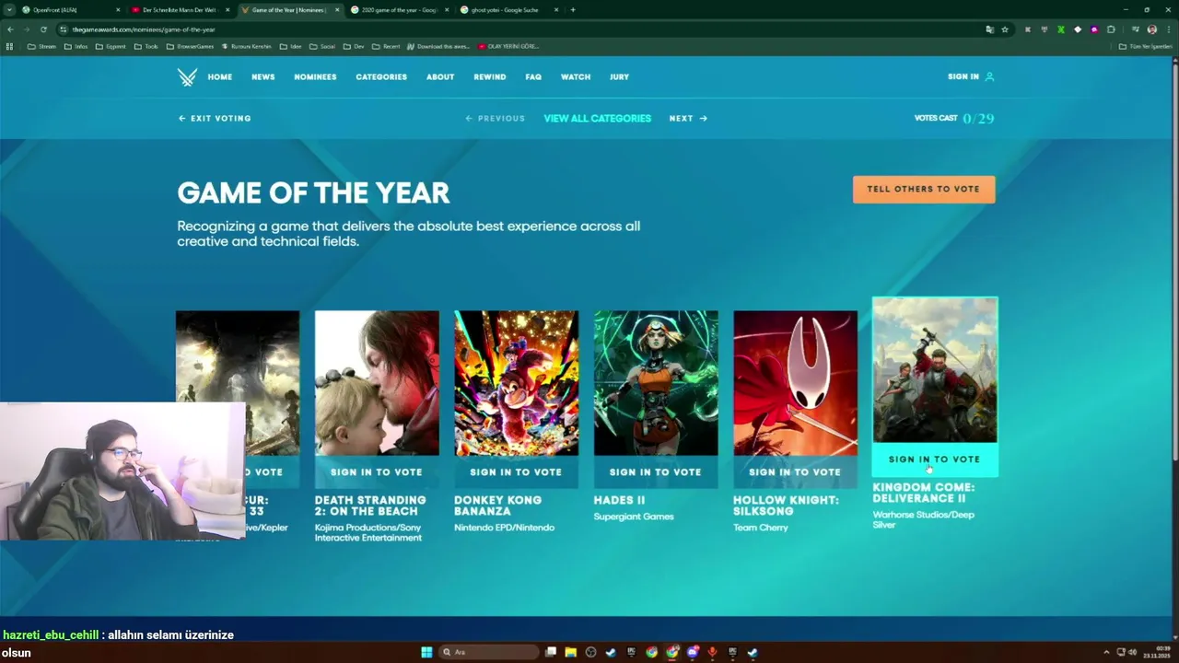Open the BrowserGames bookmarks folder
Viewport: 1179px width, 663px height.
coord(190,46)
